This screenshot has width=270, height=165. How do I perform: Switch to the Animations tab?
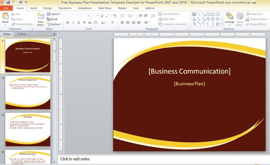click(x=85, y=8)
